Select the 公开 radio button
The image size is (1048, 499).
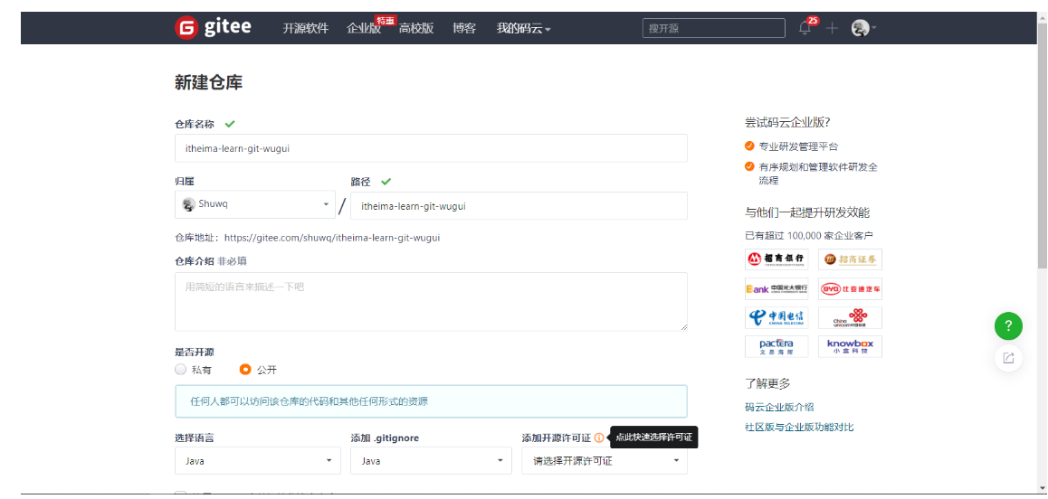coord(245,370)
